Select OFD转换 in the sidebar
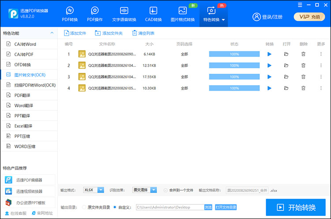The width and height of the screenshot is (331, 219). click(29, 64)
